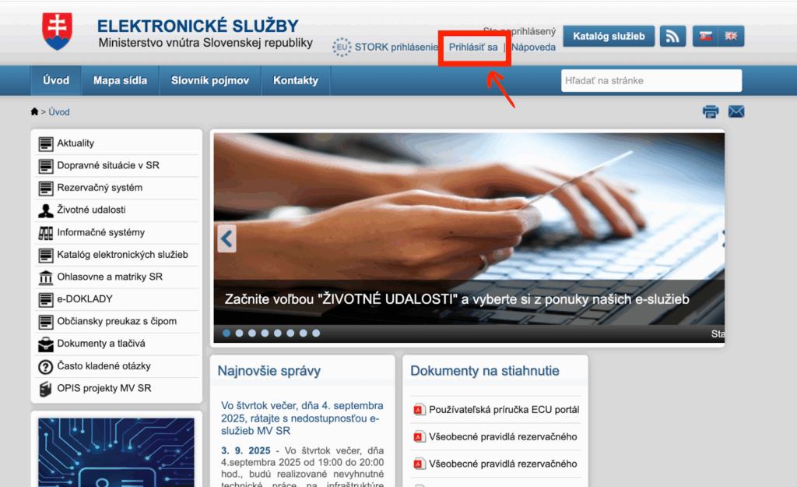797x487 pixels.
Task: Click the RSS feed icon
Action: coord(673,36)
